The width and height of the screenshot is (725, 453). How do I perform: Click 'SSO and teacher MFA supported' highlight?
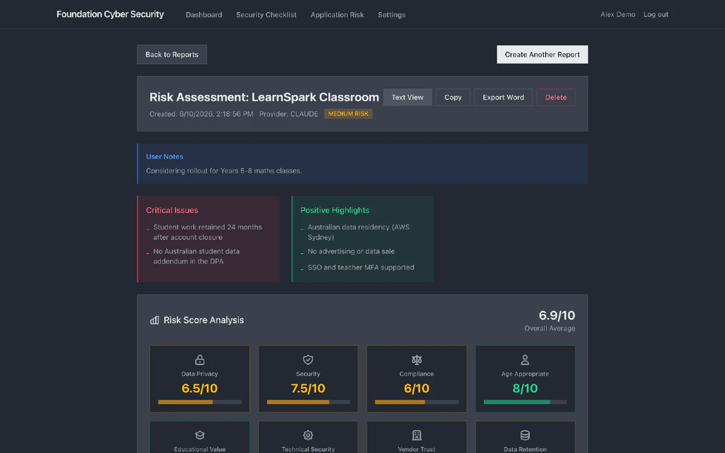coord(361,267)
